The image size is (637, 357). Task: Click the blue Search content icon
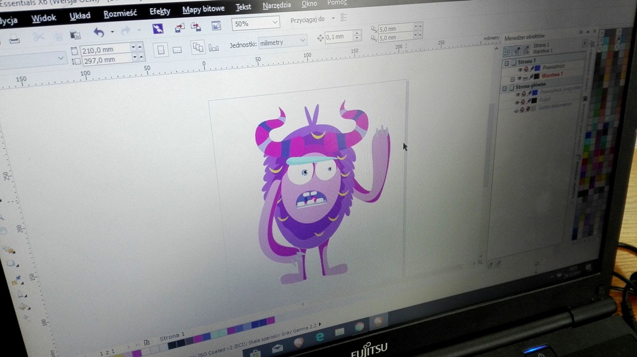pos(158,29)
